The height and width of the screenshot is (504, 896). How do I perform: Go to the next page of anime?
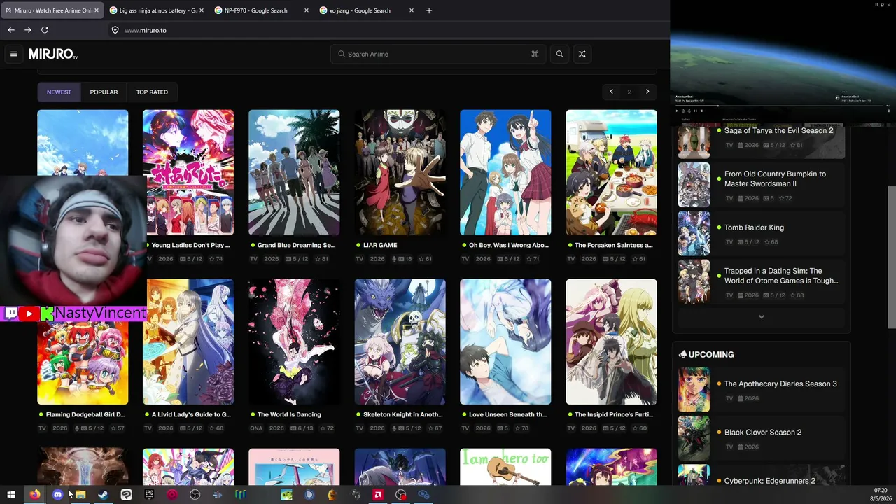coord(647,92)
